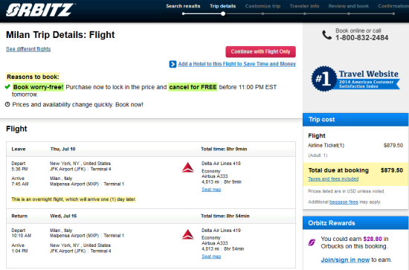Click the blue arrow icon before Add a Hotel
Image resolution: width=409 pixels, height=270 pixels.
coord(173,64)
